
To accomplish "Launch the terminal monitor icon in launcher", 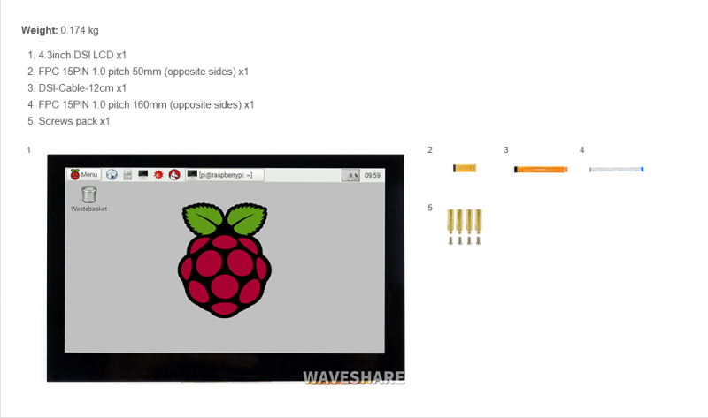I will pos(143,174).
